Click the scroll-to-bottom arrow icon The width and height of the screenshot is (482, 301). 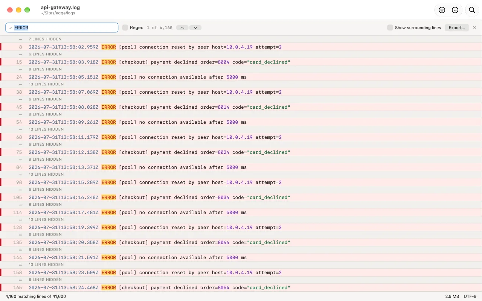tap(455, 10)
